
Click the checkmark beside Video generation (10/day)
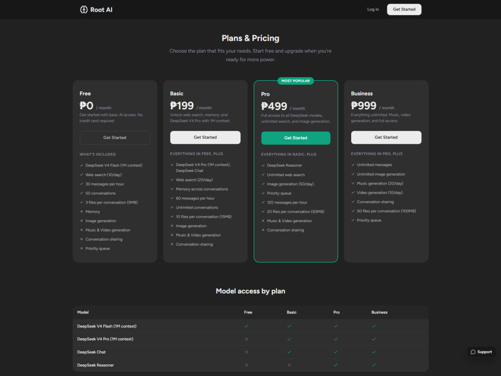tap(353, 193)
